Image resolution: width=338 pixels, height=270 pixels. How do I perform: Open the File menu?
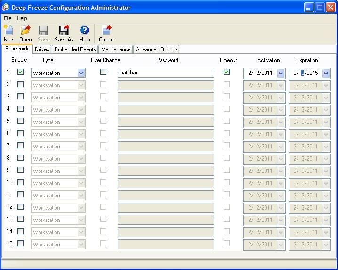click(x=8, y=18)
